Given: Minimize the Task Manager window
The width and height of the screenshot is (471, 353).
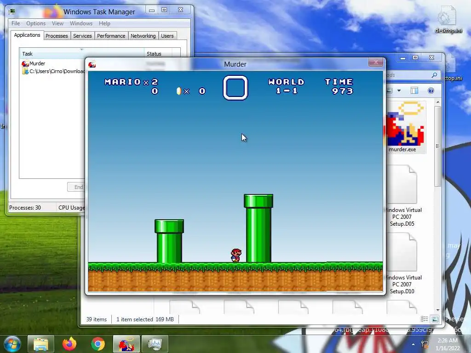Looking at the screenshot, I should click(152, 10).
